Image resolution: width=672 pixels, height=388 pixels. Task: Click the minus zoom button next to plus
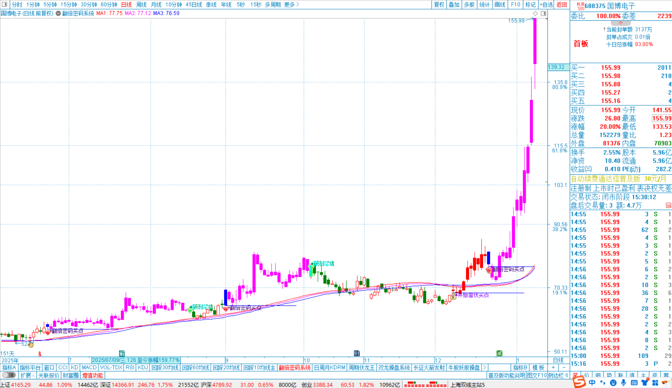click(x=564, y=367)
